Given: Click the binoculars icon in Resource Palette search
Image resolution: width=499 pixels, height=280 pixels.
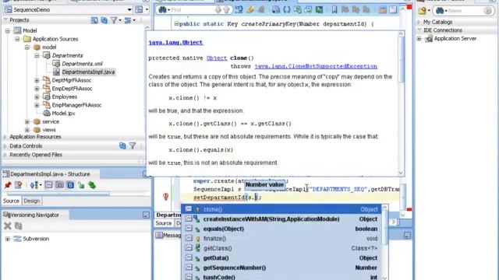Looking at the screenshot, I should click(x=440, y=10).
